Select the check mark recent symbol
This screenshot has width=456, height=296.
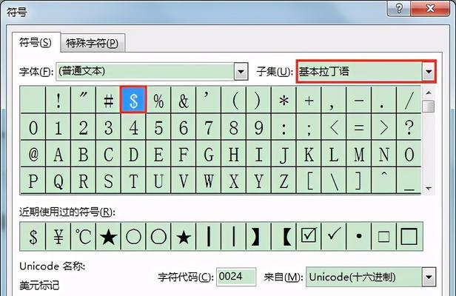click(x=334, y=236)
